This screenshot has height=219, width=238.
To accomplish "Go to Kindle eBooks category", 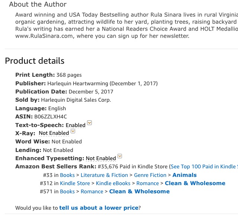I will [x=113, y=183].
